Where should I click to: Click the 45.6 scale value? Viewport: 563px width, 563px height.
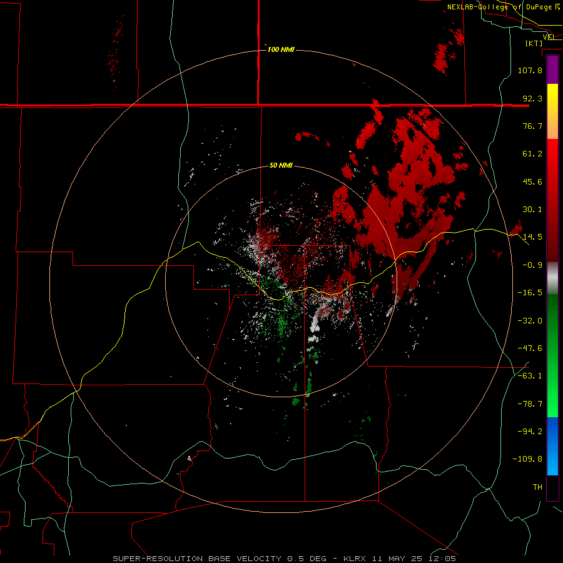pyautogui.click(x=532, y=181)
